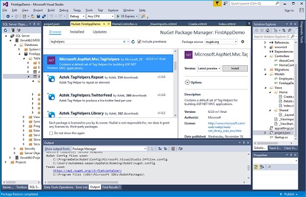Click the Save All toolbar icon
This screenshot has width=306, height=197.
point(44,16)
